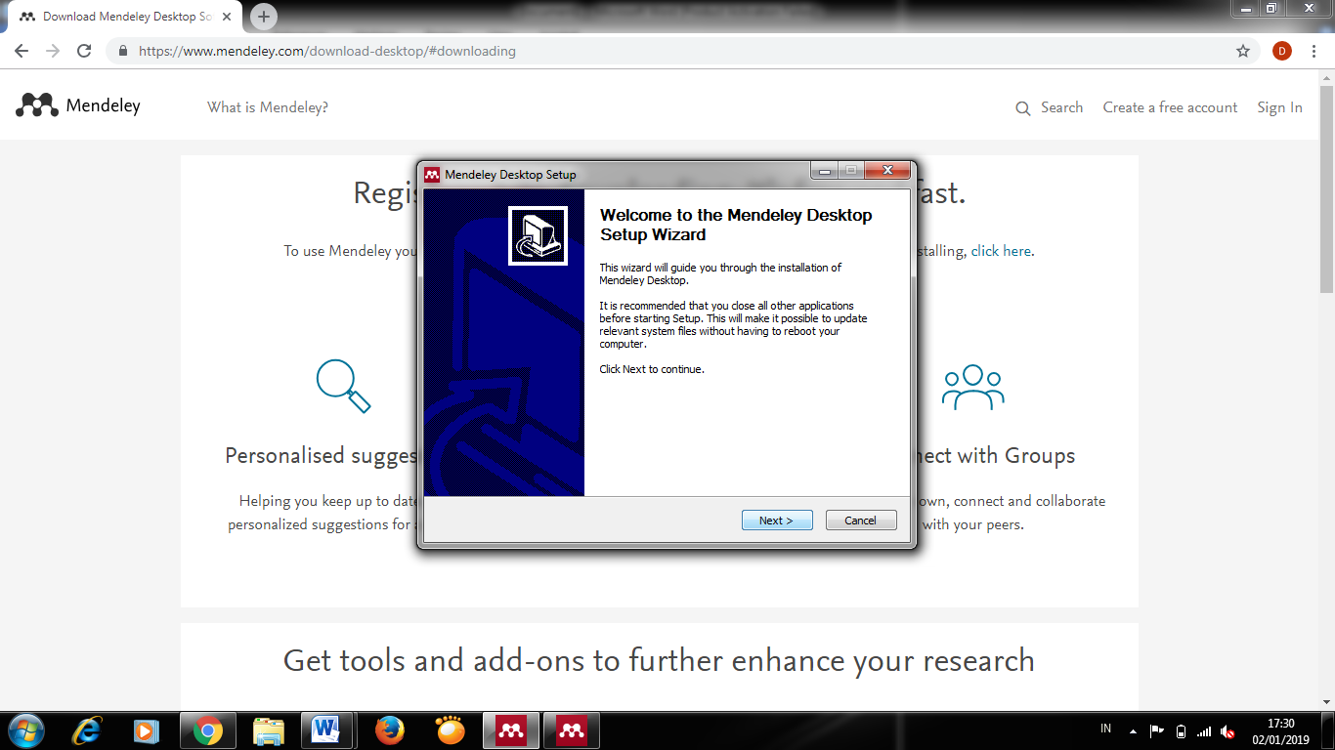Screen dimensions: 1335x750
Task: Cancel the Mendeley Desktop setup
Action: coord(860,521)
